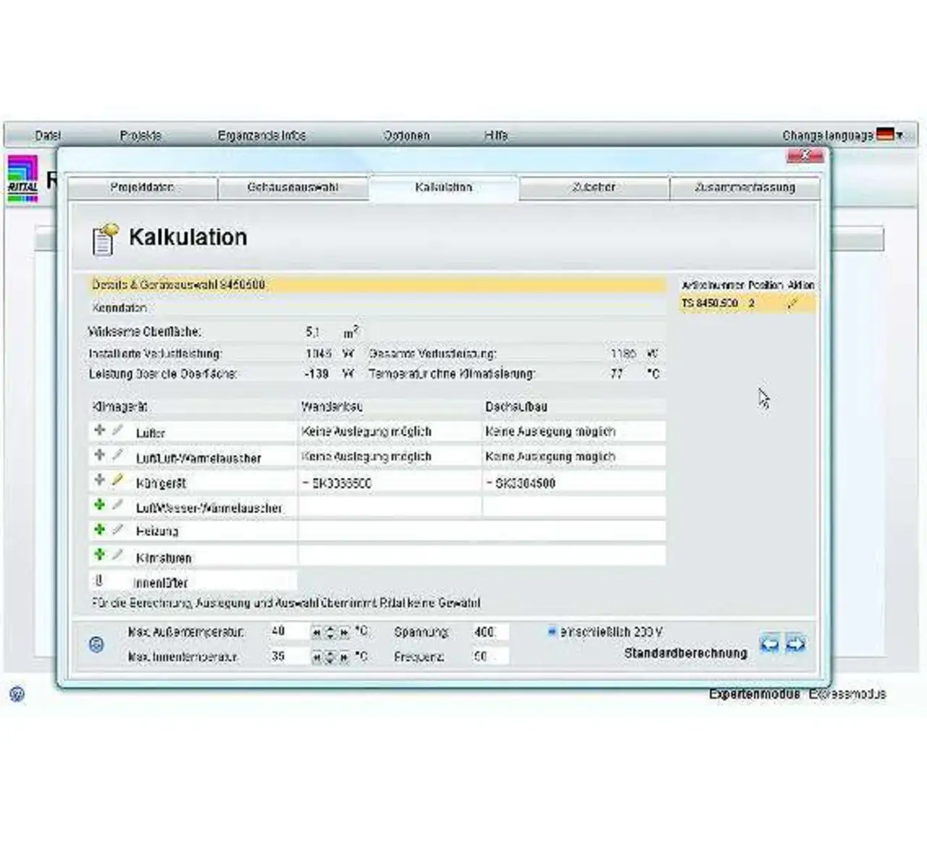
Task: Click the round icon left of Max. Außentemperatur
Action: point(96,644)
